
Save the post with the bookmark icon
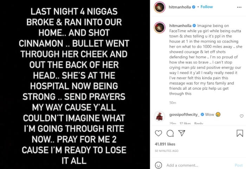[240, 133]
